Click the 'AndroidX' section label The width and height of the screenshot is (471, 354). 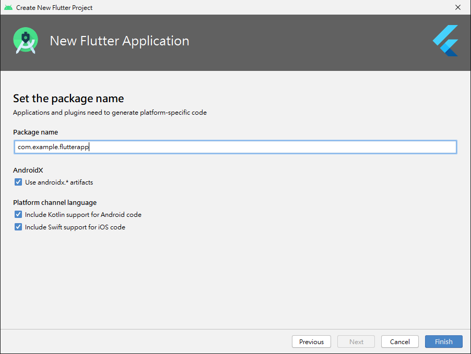point(28,170)
